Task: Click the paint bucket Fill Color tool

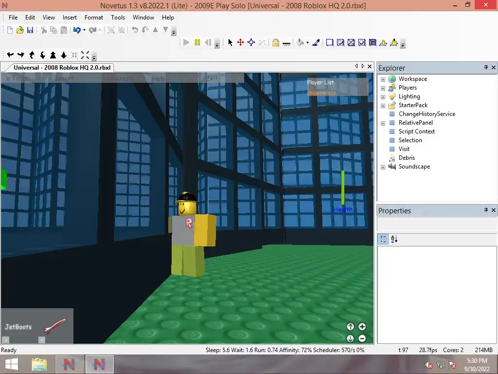Action: 300,42
